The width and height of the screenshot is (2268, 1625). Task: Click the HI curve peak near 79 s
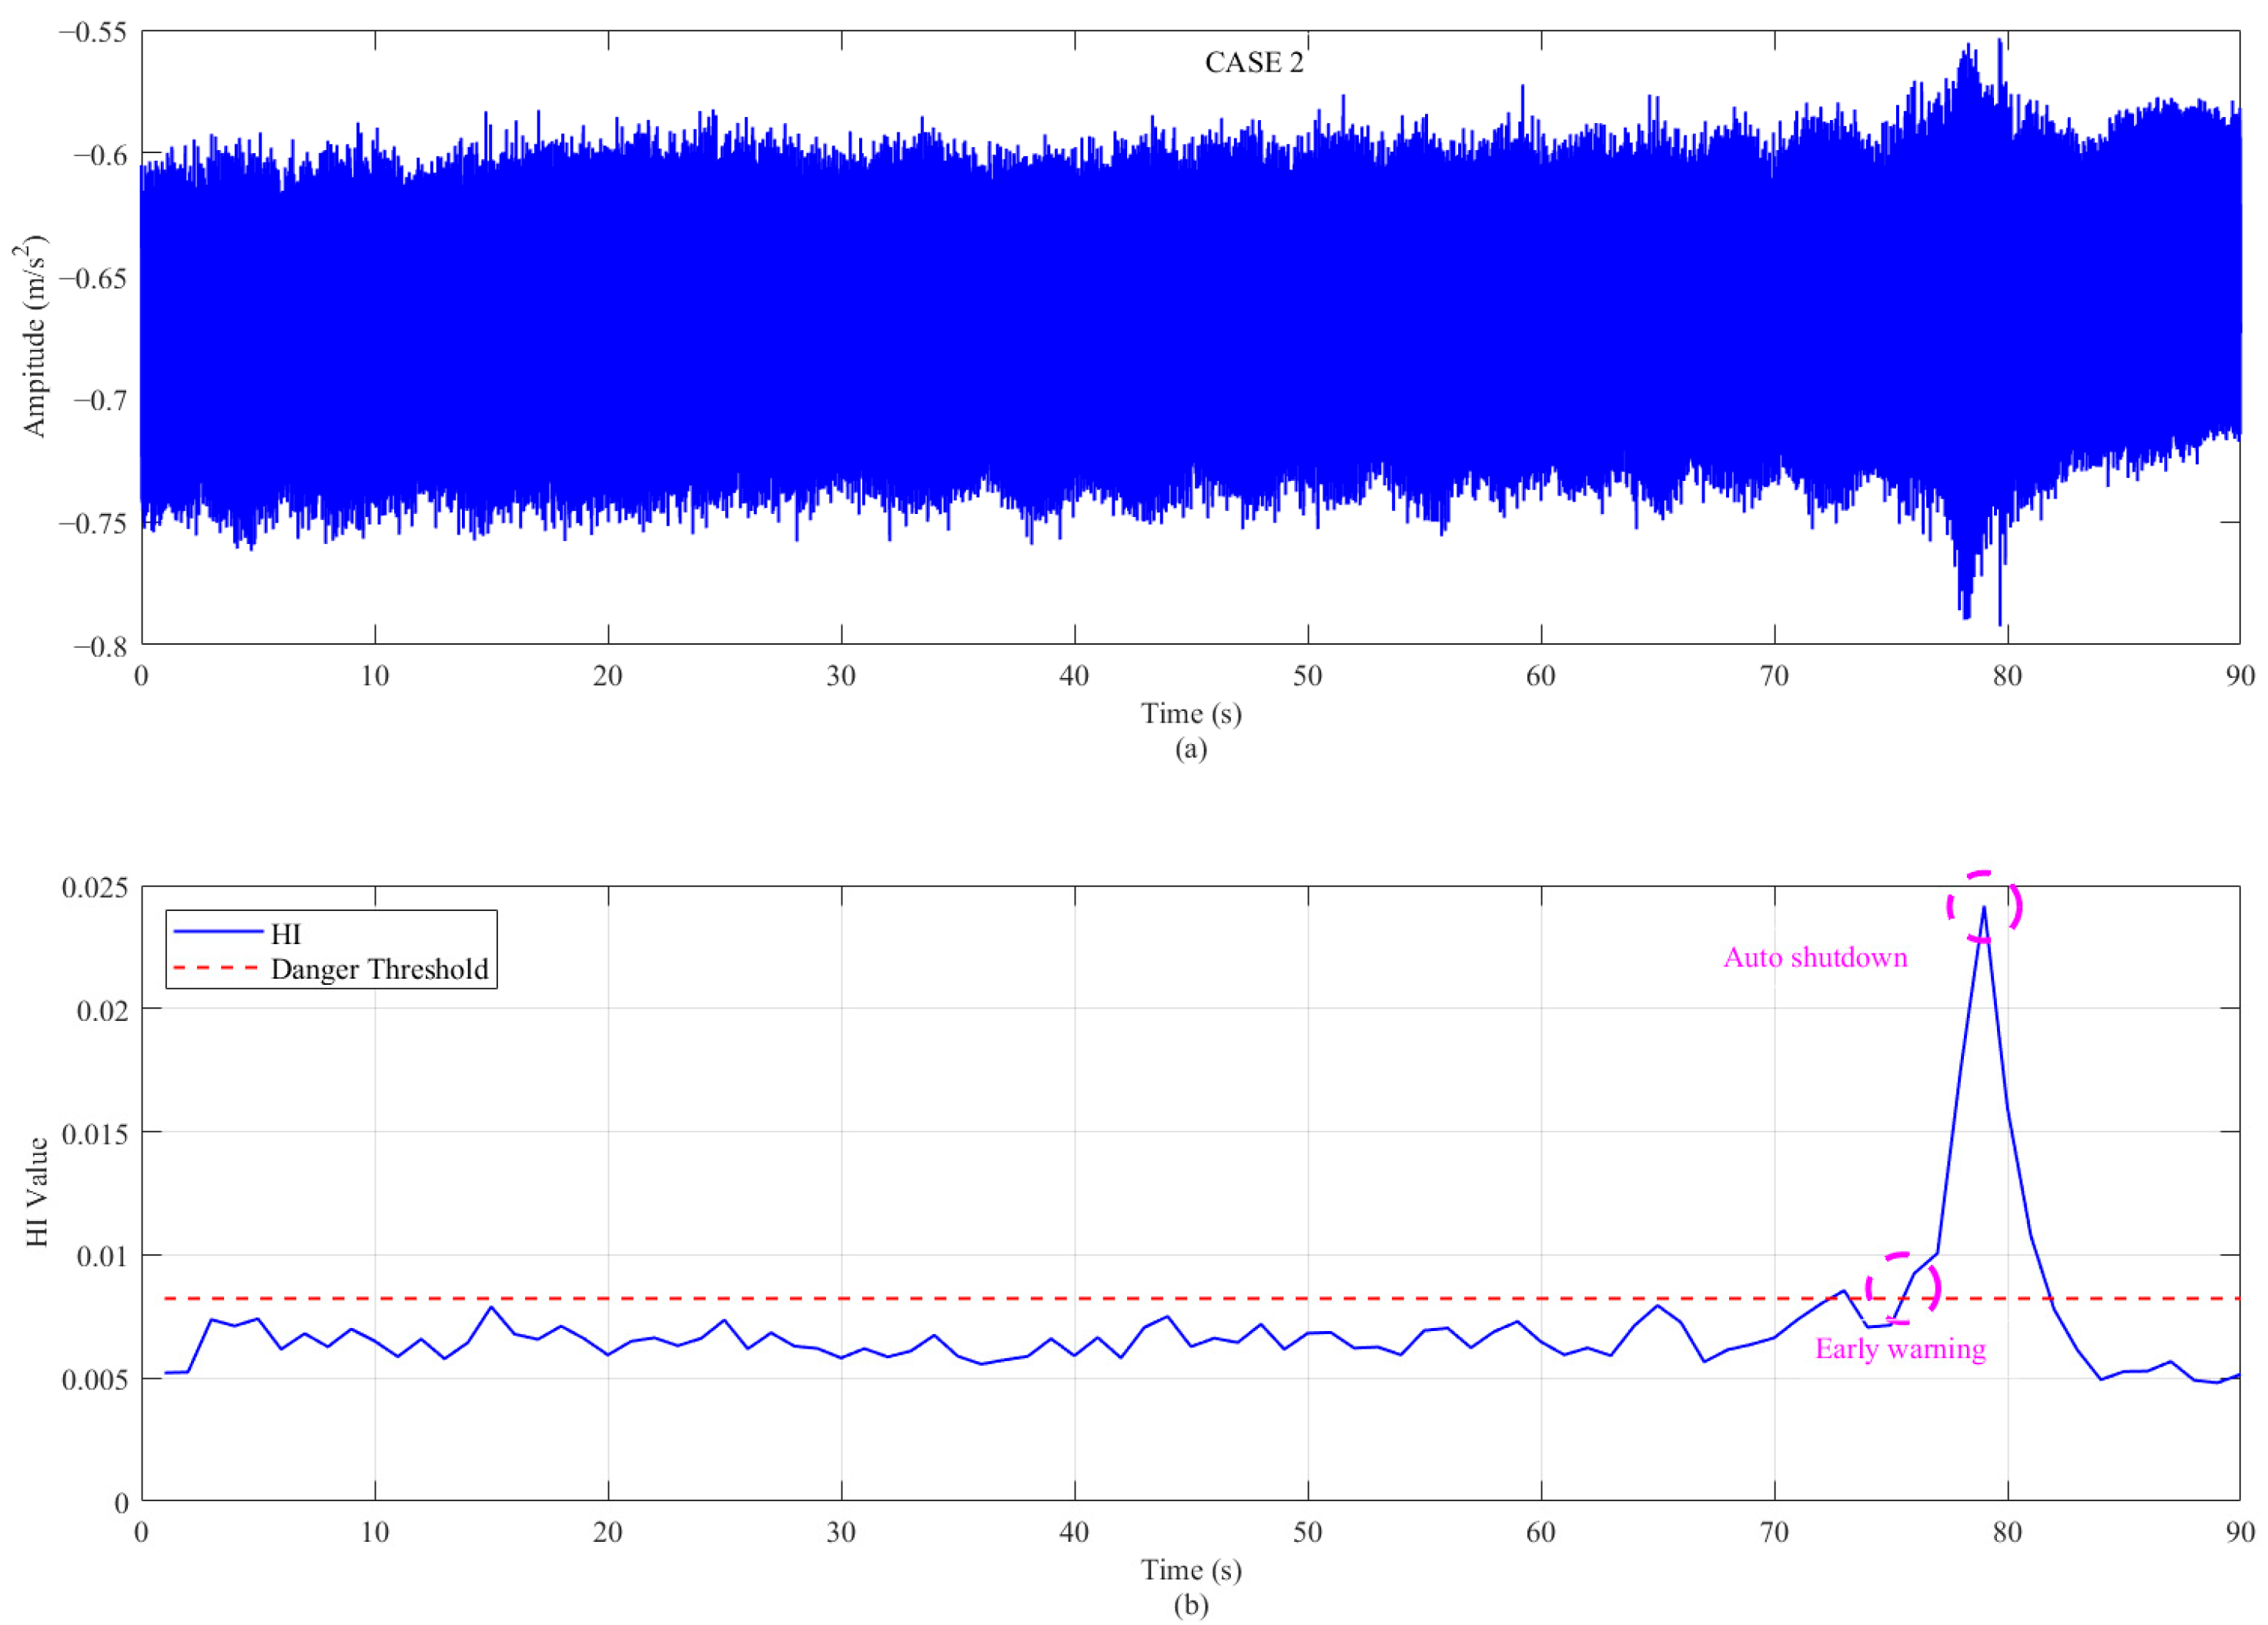point(1984,907)
